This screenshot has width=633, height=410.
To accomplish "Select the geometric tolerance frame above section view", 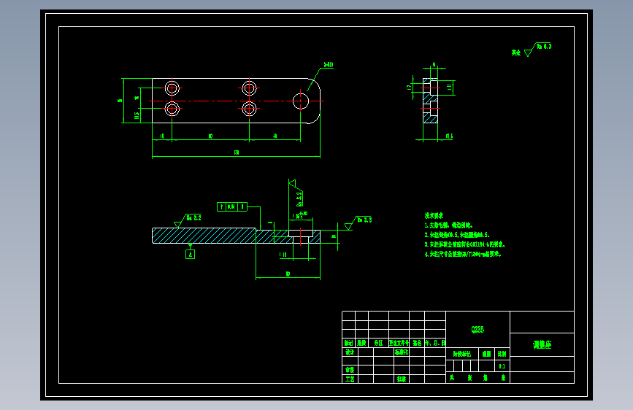I will pyautogui.click(x=232, y=207).
